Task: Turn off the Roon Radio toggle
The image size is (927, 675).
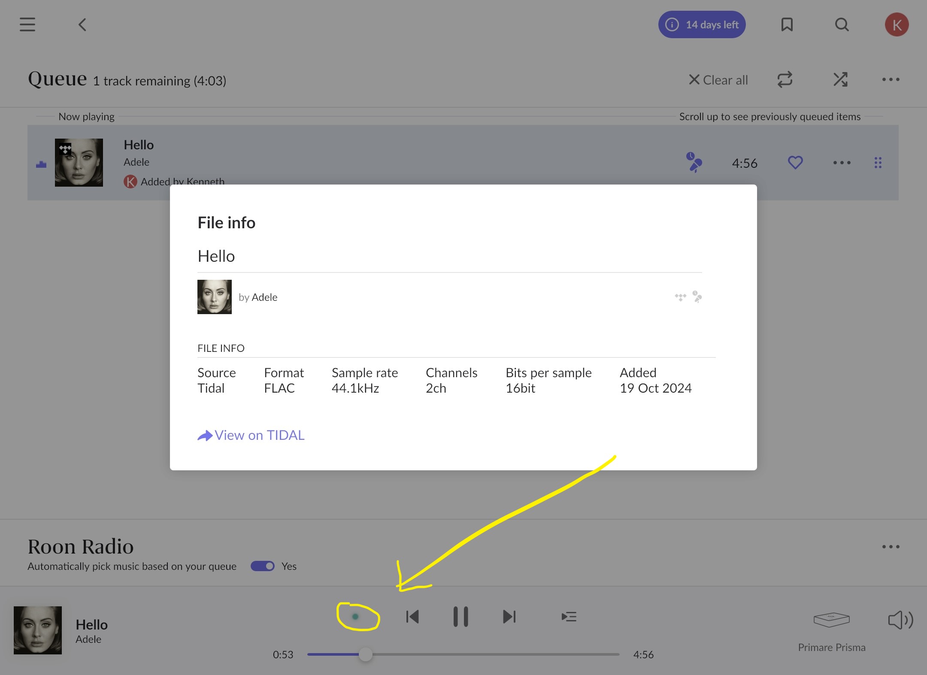Action: pos(263,566)
